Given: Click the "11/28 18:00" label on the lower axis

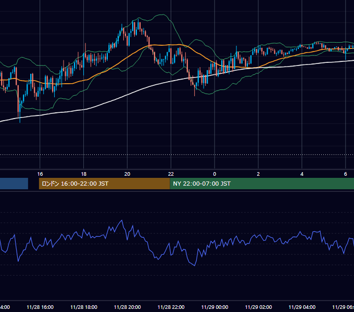Looking at the screenshot, I should 84,307.
